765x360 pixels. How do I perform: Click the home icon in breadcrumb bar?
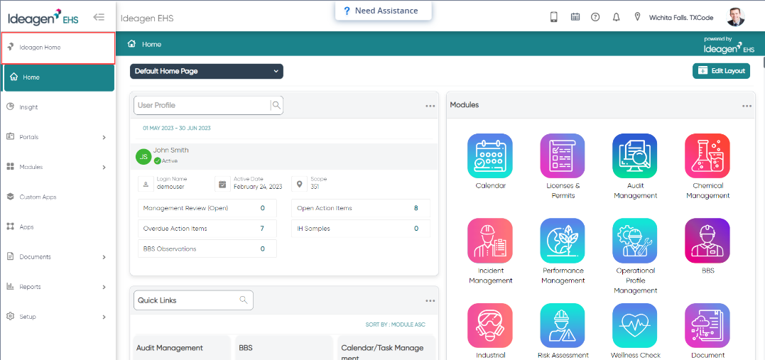coord(131,44)
